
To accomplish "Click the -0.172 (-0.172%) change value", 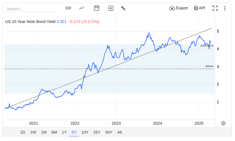I will (84, 22).
